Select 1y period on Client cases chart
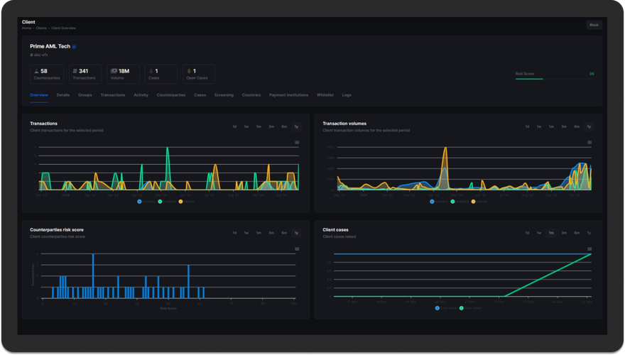This screenshot has height=355, width=625. click(589, 233)
